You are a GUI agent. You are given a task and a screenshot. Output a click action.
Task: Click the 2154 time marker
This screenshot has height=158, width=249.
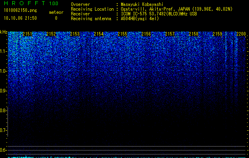99,34
